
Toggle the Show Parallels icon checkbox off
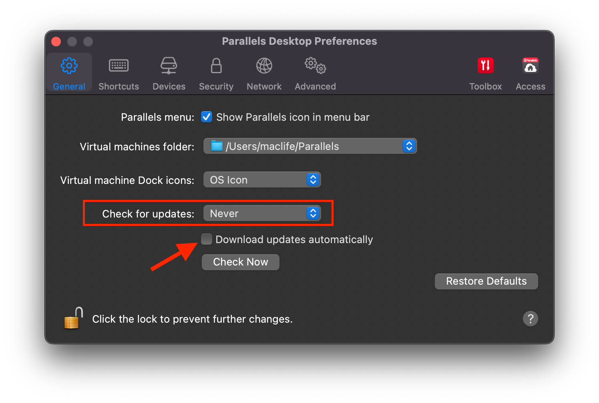[x=206, y=117]
